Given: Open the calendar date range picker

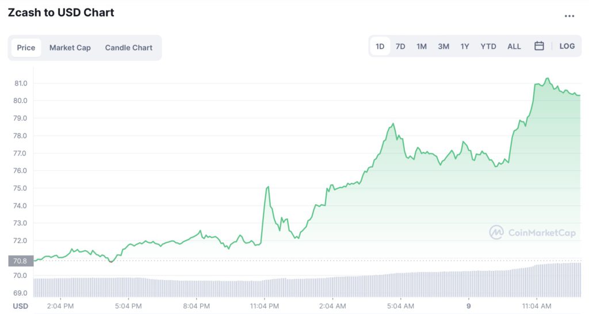Looking at the screenshot, I should click(539, 46).
